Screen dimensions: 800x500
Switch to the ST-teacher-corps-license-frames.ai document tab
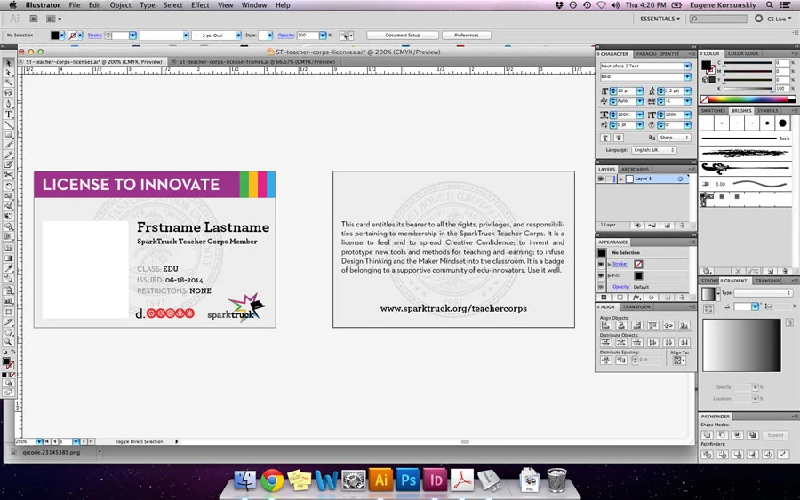(257, 61)
